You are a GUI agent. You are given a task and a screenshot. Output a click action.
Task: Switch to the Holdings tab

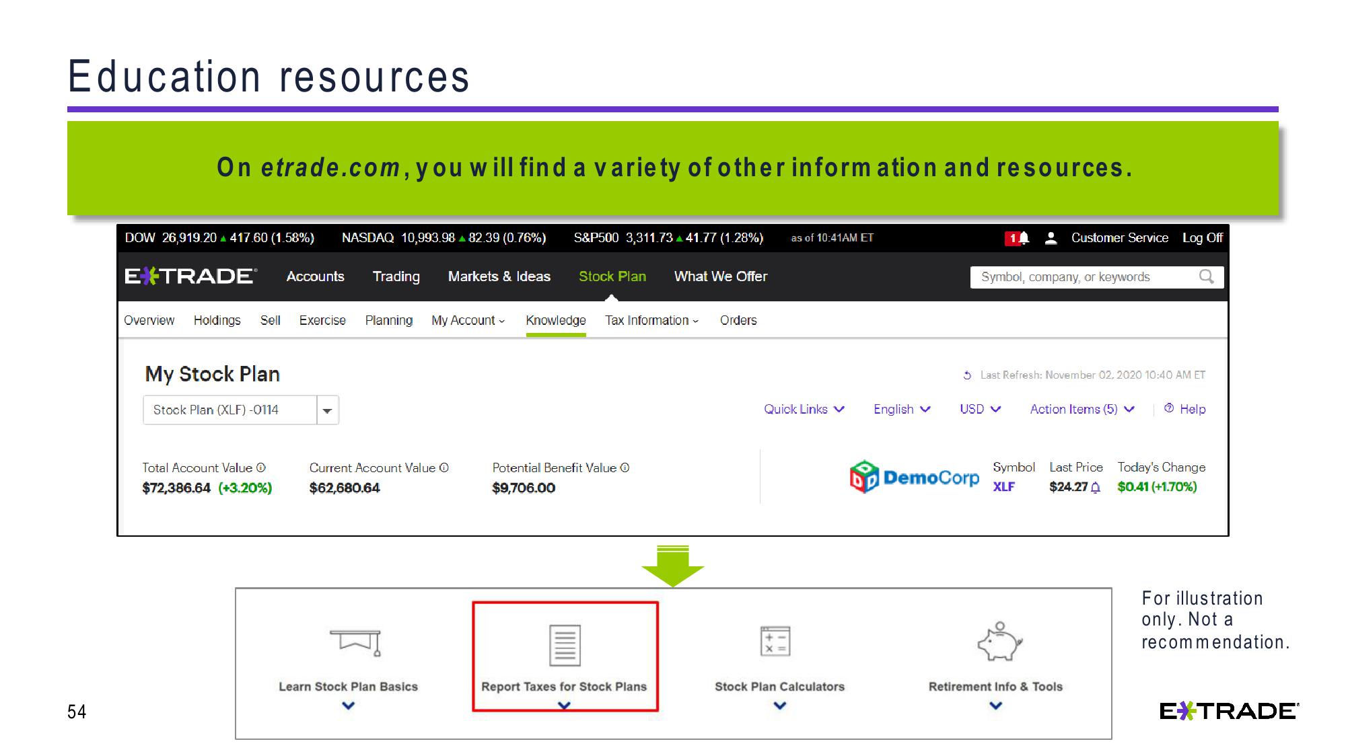click(x=217, y=321)
